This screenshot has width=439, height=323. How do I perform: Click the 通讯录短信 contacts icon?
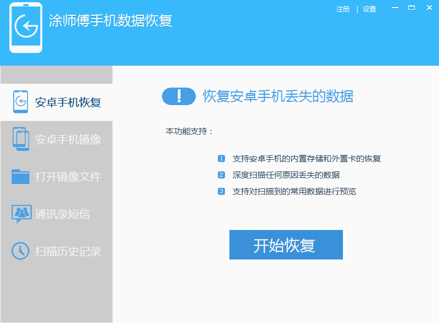pos(21,214)
